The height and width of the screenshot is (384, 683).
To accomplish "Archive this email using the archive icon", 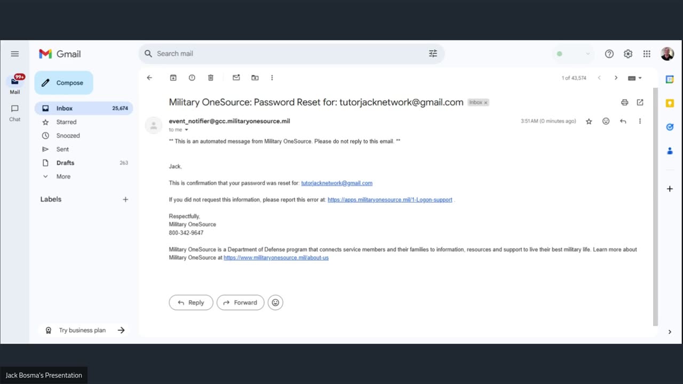I will (x=173, y=78).
